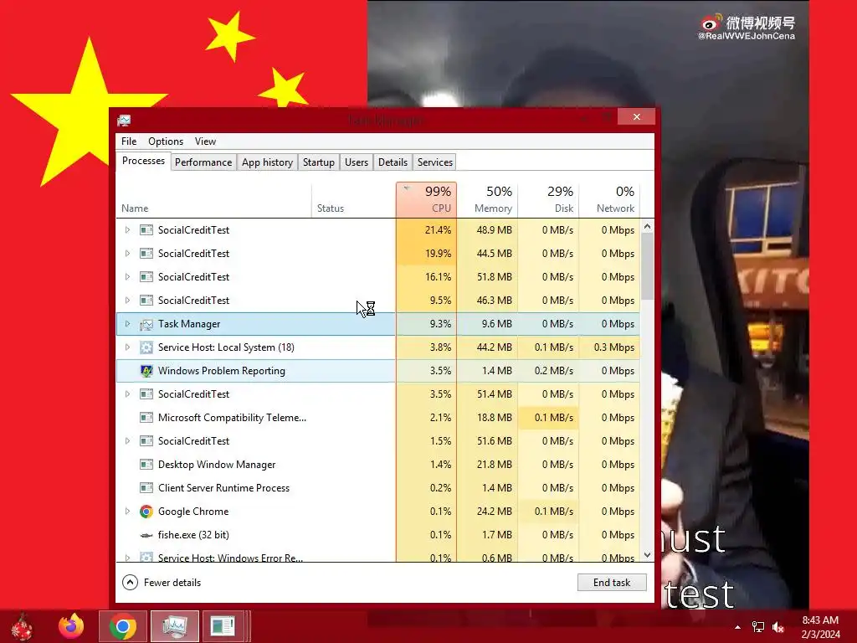Select the fishe.exe (32 bit) row
The width and height of the screenshot is (857, 643).
pyautogui.click(x=377, y=535)
